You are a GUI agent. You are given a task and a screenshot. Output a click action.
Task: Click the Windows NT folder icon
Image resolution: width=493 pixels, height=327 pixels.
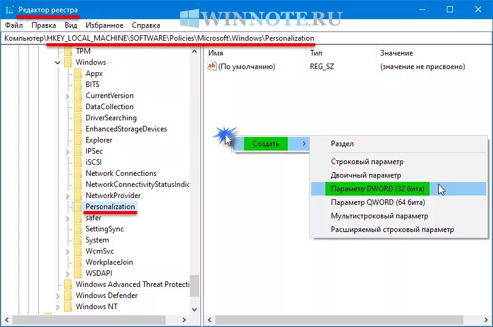[68, 307]
